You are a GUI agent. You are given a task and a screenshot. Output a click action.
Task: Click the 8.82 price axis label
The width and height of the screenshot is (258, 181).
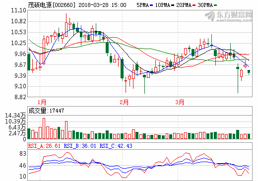point(20,97)
